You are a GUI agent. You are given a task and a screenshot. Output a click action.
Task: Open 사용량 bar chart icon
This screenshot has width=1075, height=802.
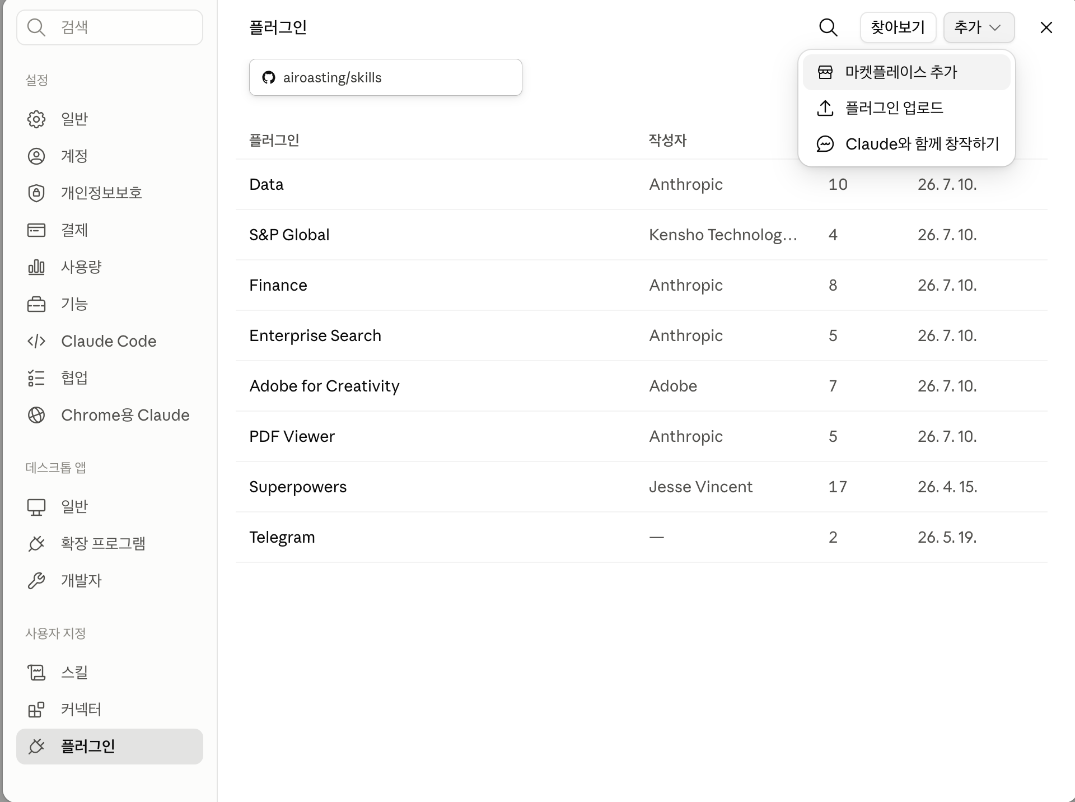[36, 267]
